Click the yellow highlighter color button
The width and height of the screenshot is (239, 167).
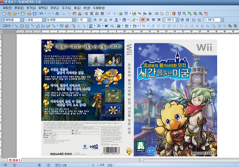coord(133,20)
